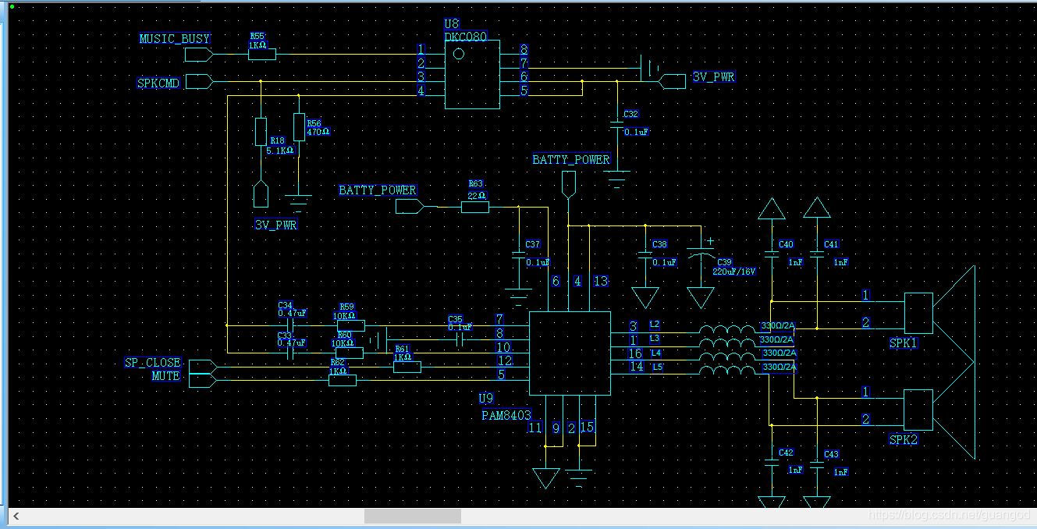Click the scroll-left arrow of horizontal scrollbar
The height and width of the screenshot is (529, 1037).
(16, 516)
